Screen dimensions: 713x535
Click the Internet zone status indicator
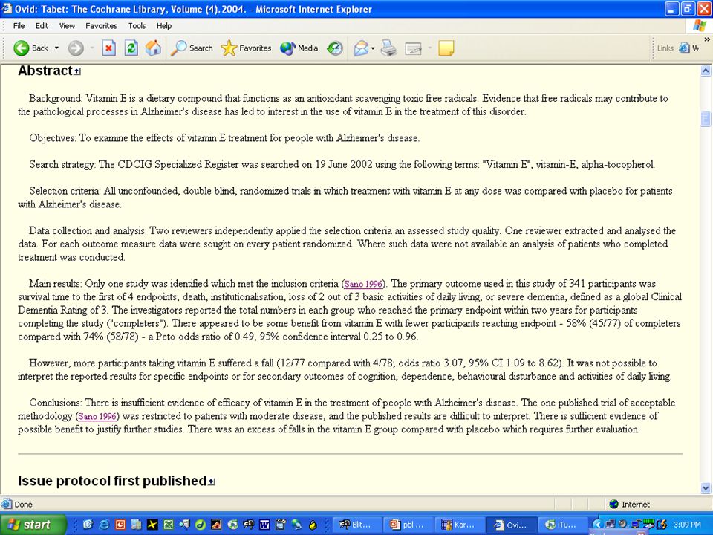pos(629,504)
